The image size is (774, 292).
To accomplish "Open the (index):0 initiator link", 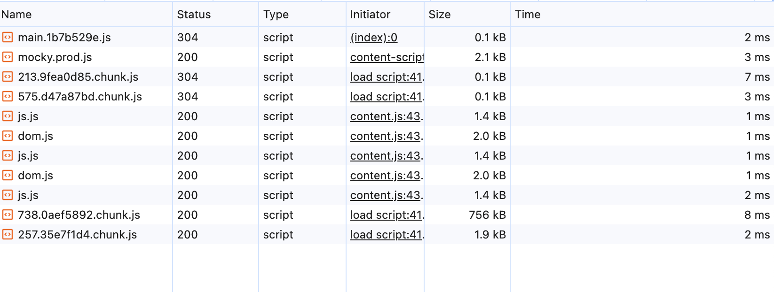I will click(x=373, y=38).
